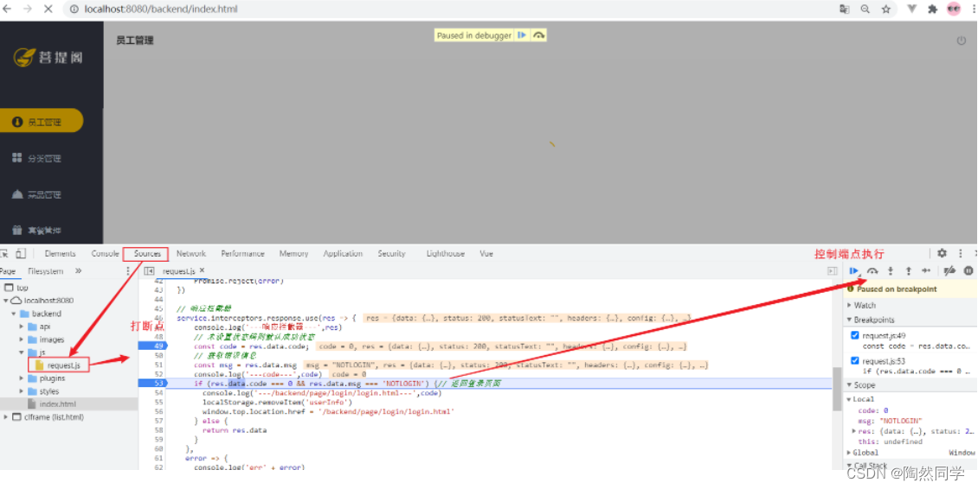
Task: Select request.js in the file tree
Action: coord(63,365)
